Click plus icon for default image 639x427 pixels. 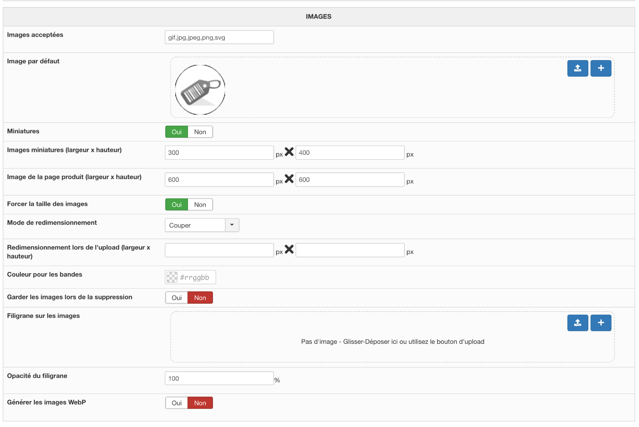[x=601, y=68]
